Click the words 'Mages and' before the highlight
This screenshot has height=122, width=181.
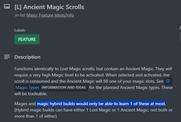tap(25, 104)
